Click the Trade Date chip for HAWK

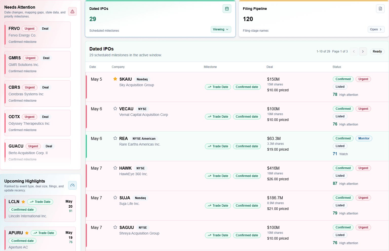pos(218,176)
